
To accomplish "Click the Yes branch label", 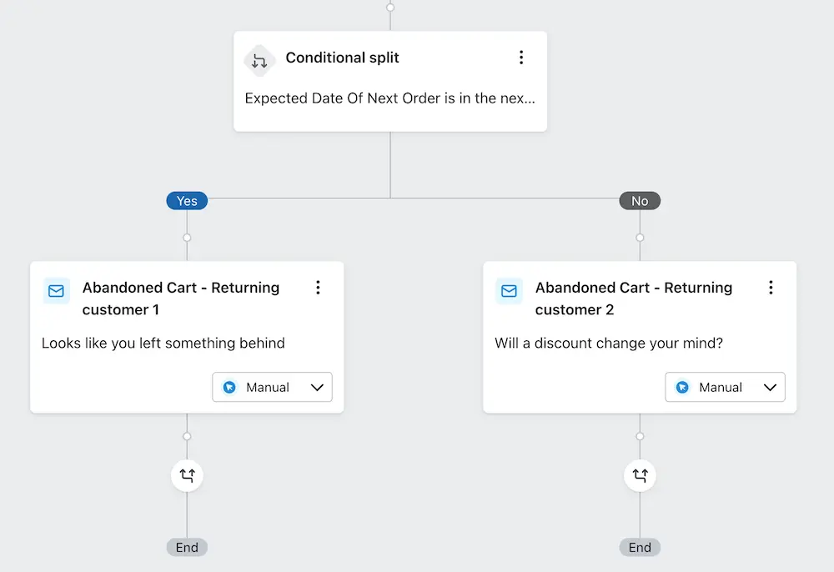I will pyautogui.click(x=187, y=201).
